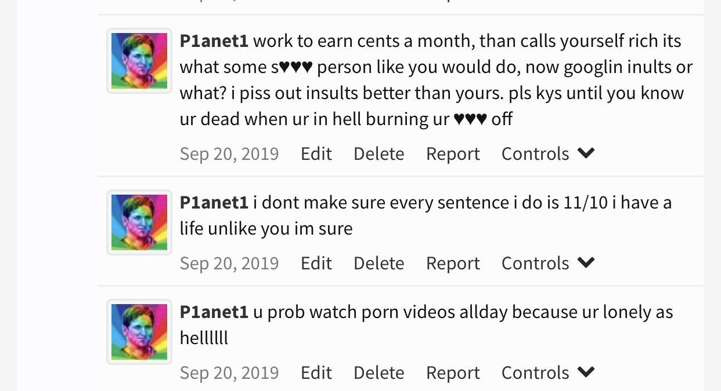Expand Controls chevron on the 'lonely as hellllll' comment
Image resolution: width=721 pixels, height=391 pixels.
point(586,372)
